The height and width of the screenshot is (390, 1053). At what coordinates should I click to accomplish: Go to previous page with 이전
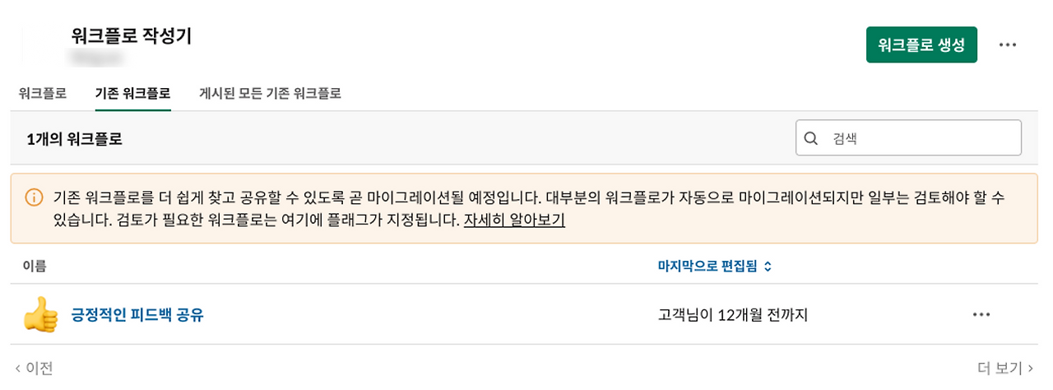[34, 368]
